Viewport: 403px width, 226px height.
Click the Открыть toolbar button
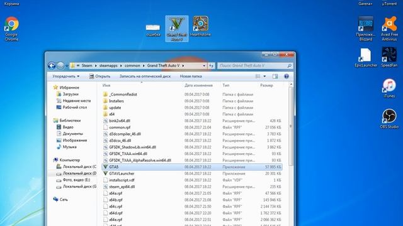coord(99,76)
